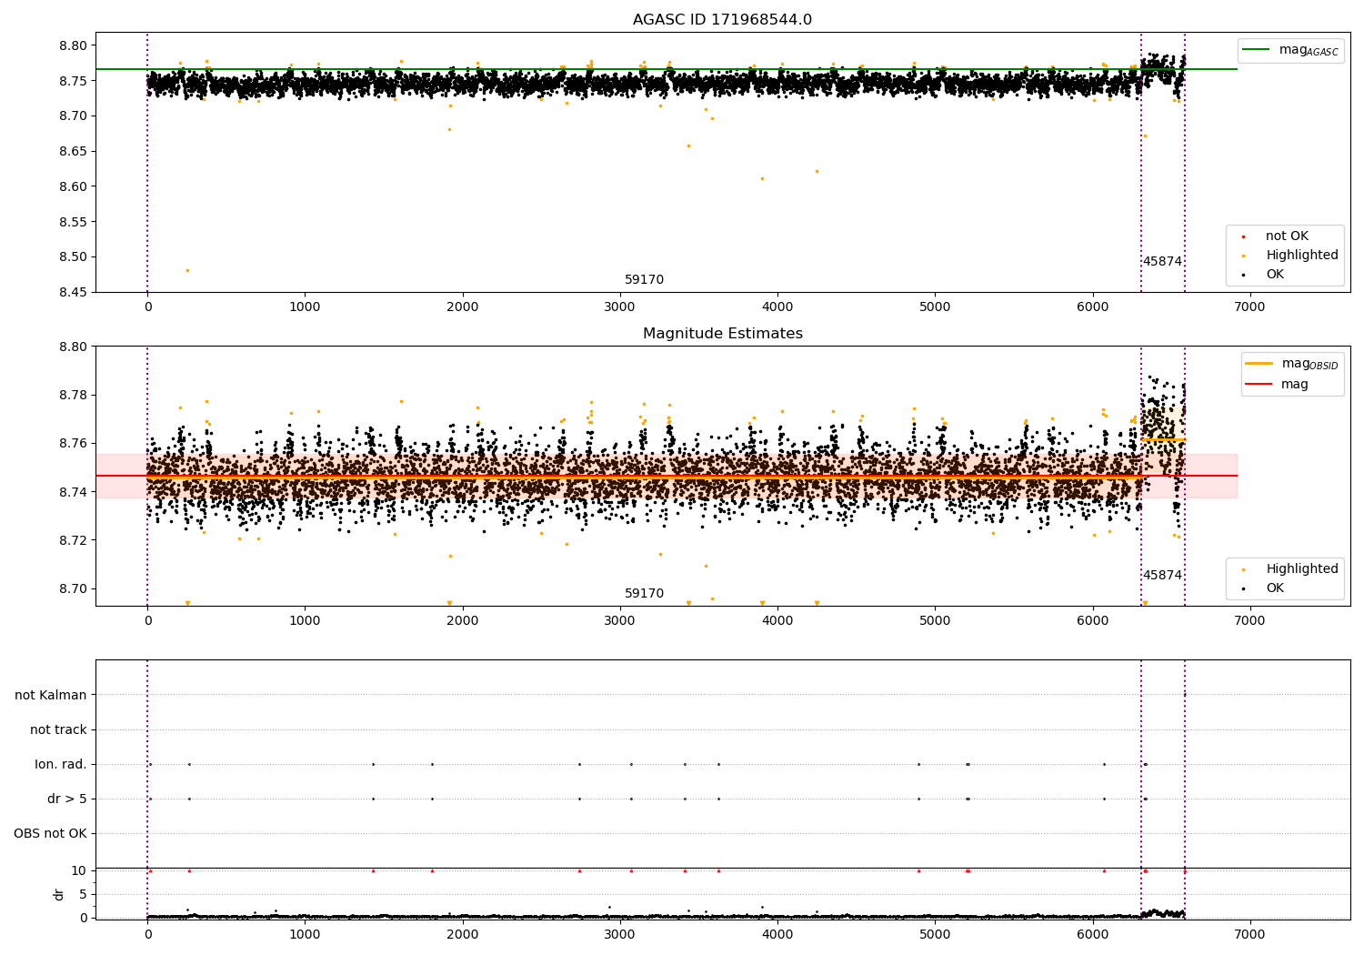This screenshot has width=1364, height=955.
Task: Select the 'not Kalman' axis label
Action: 51,695
